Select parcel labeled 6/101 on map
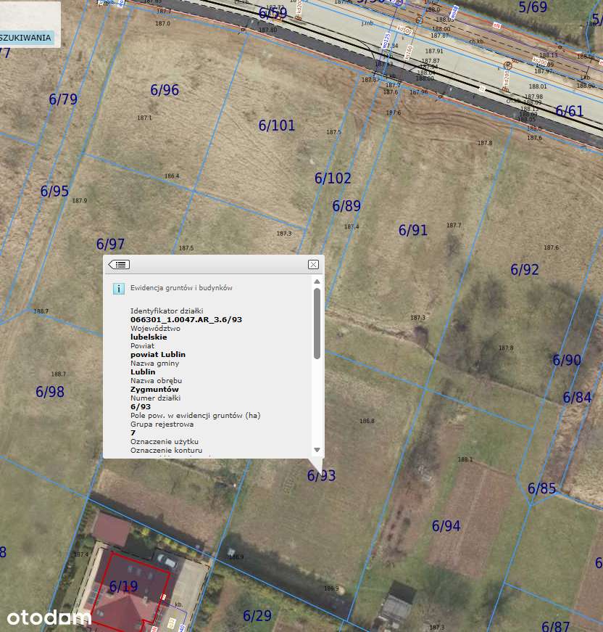Screen dimensions: 603x632 click(x=277, y=126)
